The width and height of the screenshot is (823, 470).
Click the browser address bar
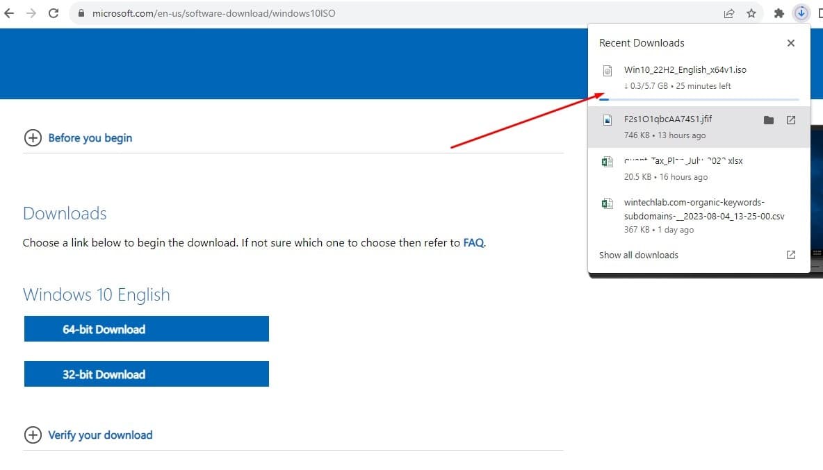(278, 12)
